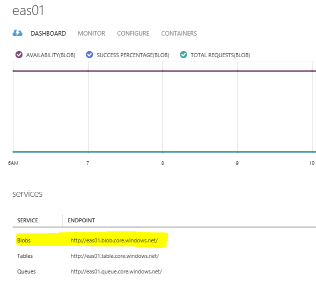Toggle the Total Requests(Blob) metric checkmark
The height and width of the screenshot is (287, 316).
click(183, 55)
